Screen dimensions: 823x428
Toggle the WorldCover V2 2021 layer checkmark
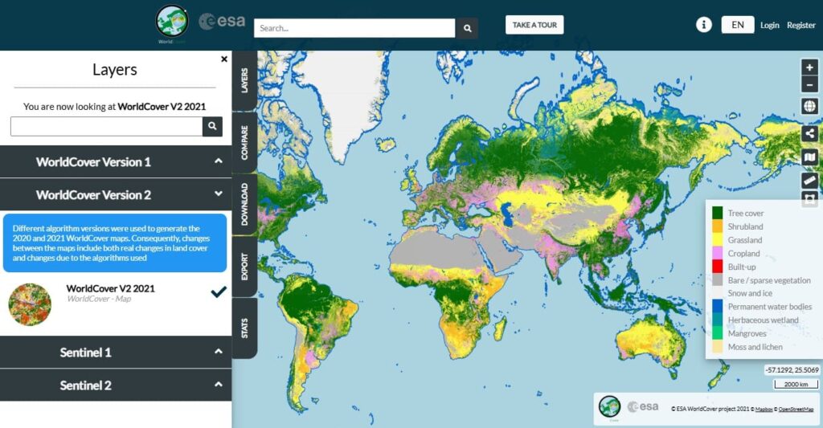pyautogui.click(x=219, y=291)
